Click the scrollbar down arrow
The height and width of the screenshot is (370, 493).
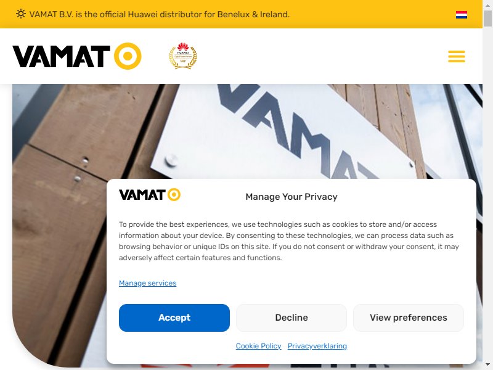pos(487,365)
